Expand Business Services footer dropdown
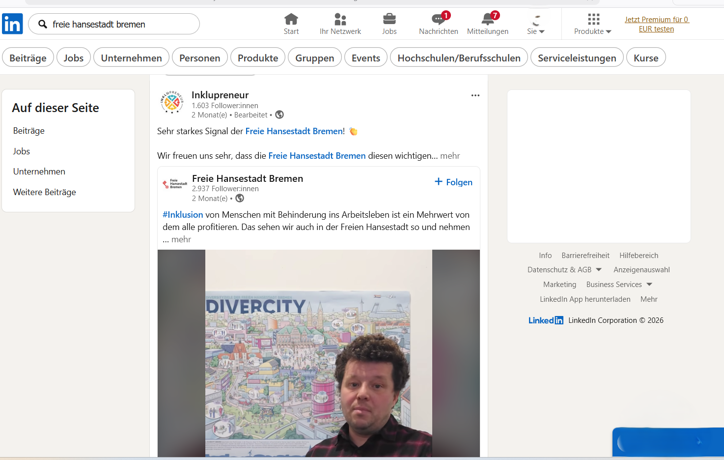This screenshot has width=724, height=460. pos(649,285)
